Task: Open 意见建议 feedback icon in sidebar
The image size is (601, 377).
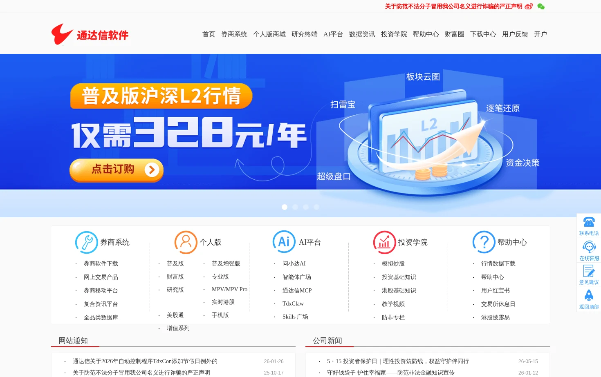Action: click(589, 271)
